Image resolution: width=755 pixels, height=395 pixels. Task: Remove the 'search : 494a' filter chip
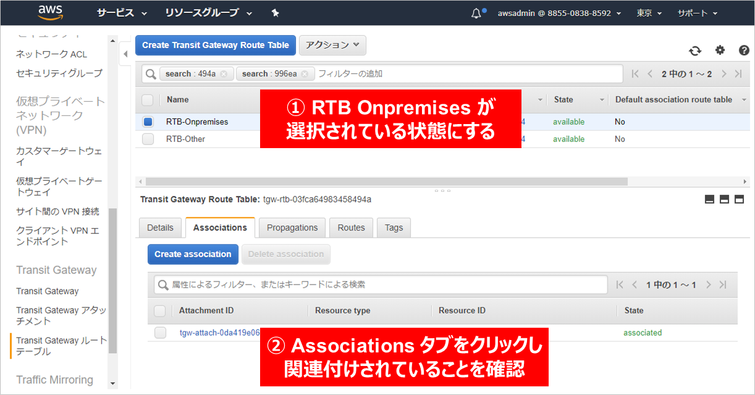point(224,74)
